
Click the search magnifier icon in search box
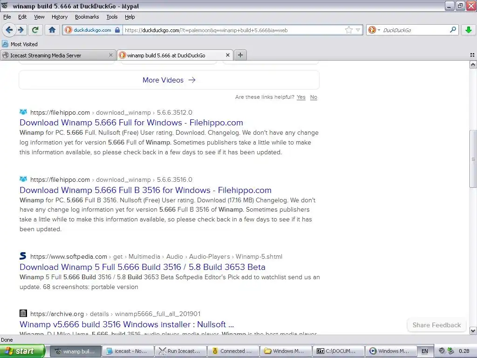(453, 30)
